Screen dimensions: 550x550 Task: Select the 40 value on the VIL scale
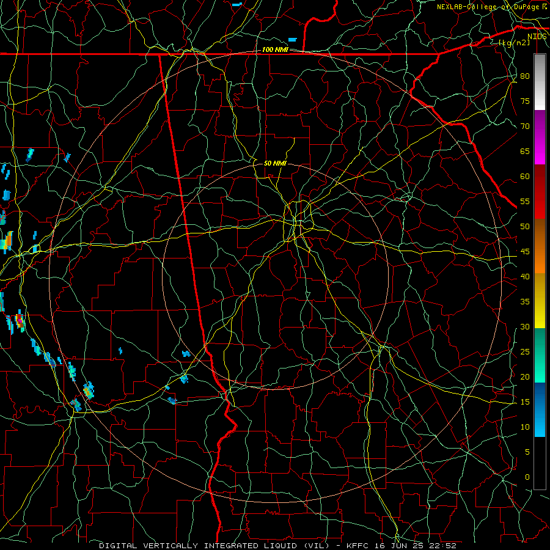tap(525, 277)
